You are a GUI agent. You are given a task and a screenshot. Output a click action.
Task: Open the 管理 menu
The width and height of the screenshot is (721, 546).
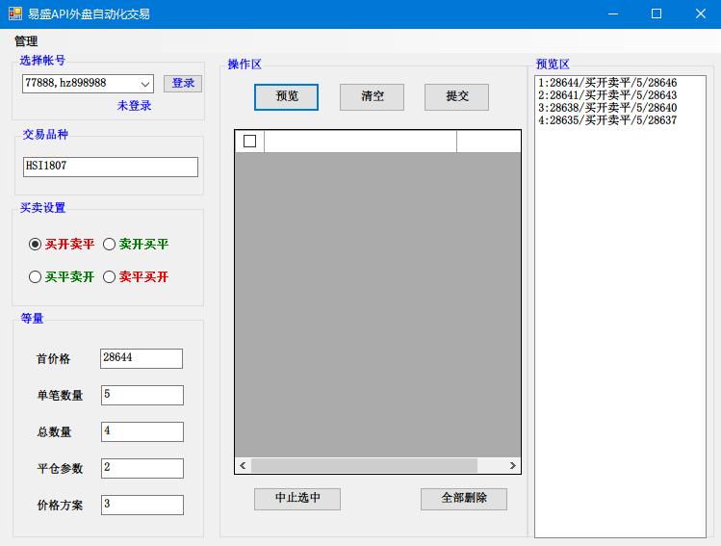click(26, 41)
